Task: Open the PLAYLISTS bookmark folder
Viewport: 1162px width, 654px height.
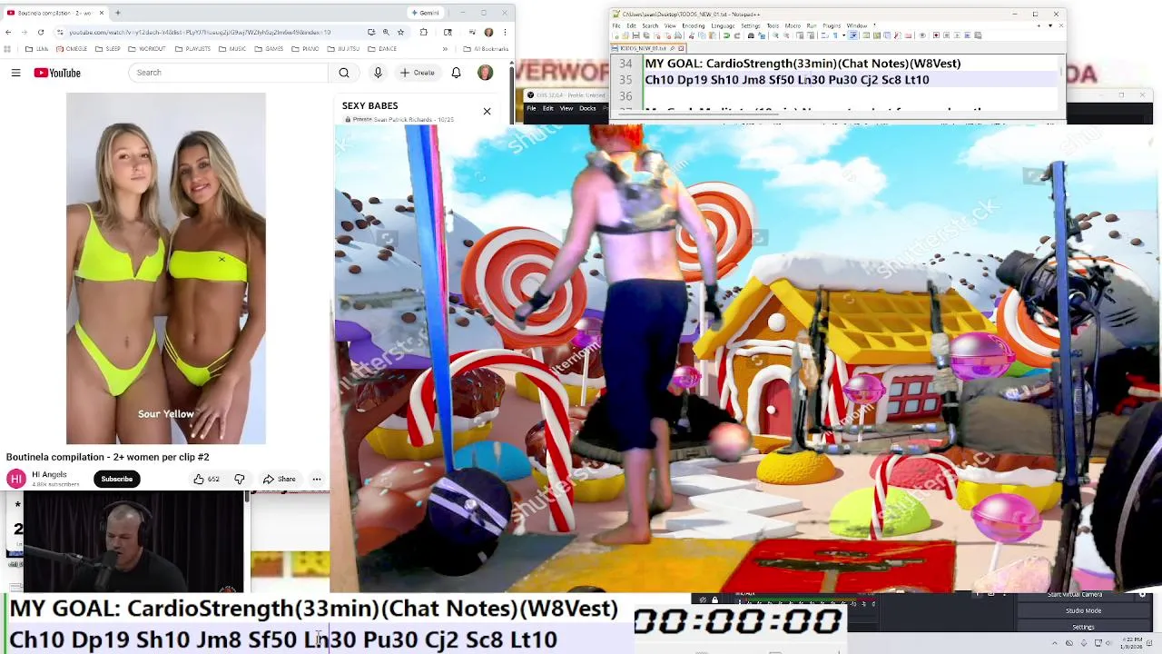Action: (192, 49)
